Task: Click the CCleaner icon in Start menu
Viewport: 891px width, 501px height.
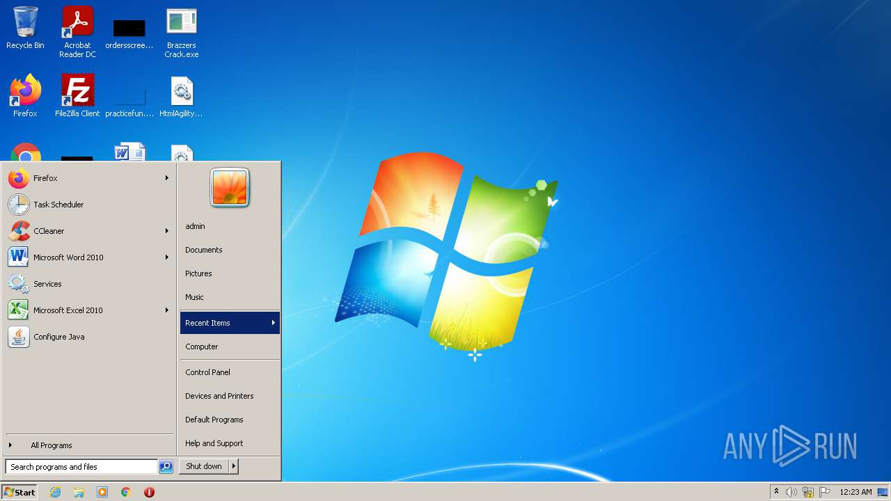Action: point(19,231)
